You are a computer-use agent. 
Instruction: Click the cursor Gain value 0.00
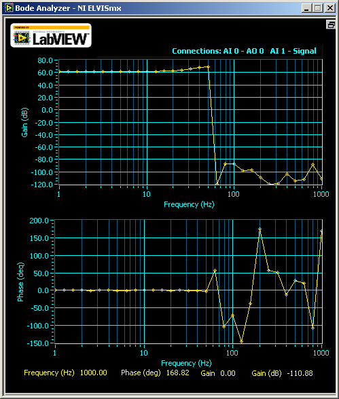pos(228,373)
